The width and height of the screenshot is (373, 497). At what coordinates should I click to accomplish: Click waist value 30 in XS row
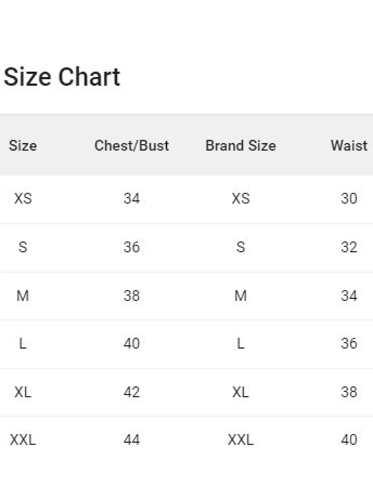coord(349,198)
